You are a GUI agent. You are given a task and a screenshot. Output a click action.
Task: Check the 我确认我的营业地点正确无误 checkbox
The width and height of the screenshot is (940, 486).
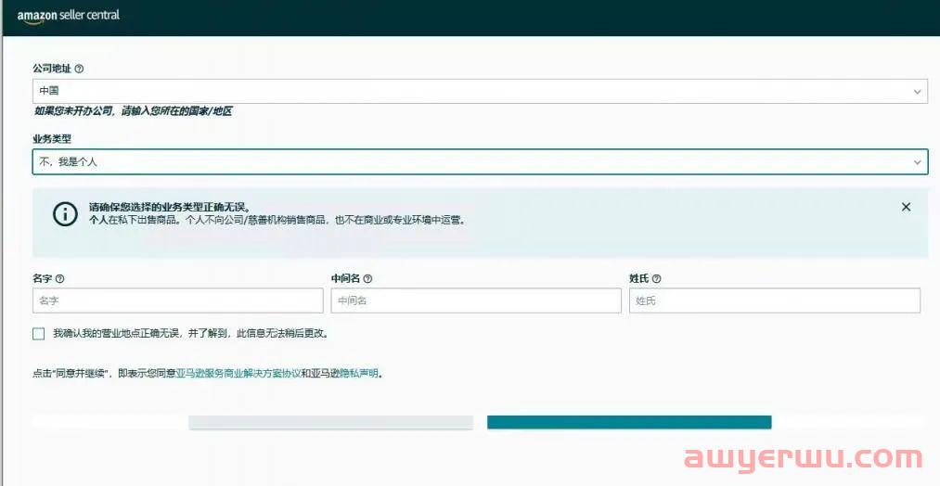[x=39, y=333]
